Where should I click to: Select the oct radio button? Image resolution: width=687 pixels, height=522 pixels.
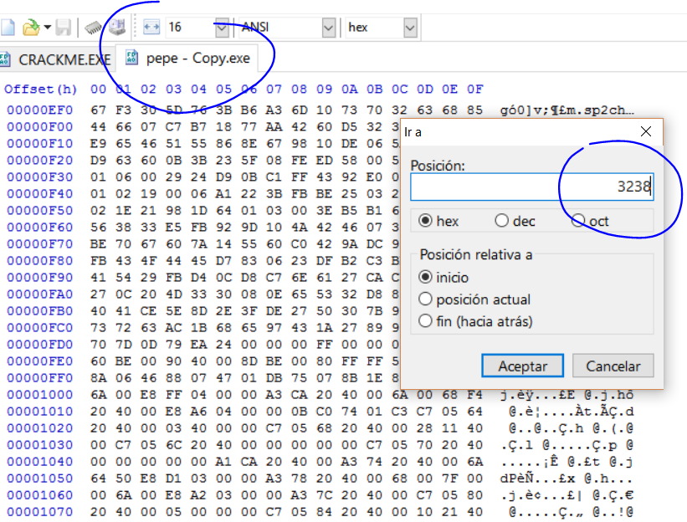(578, 221)
